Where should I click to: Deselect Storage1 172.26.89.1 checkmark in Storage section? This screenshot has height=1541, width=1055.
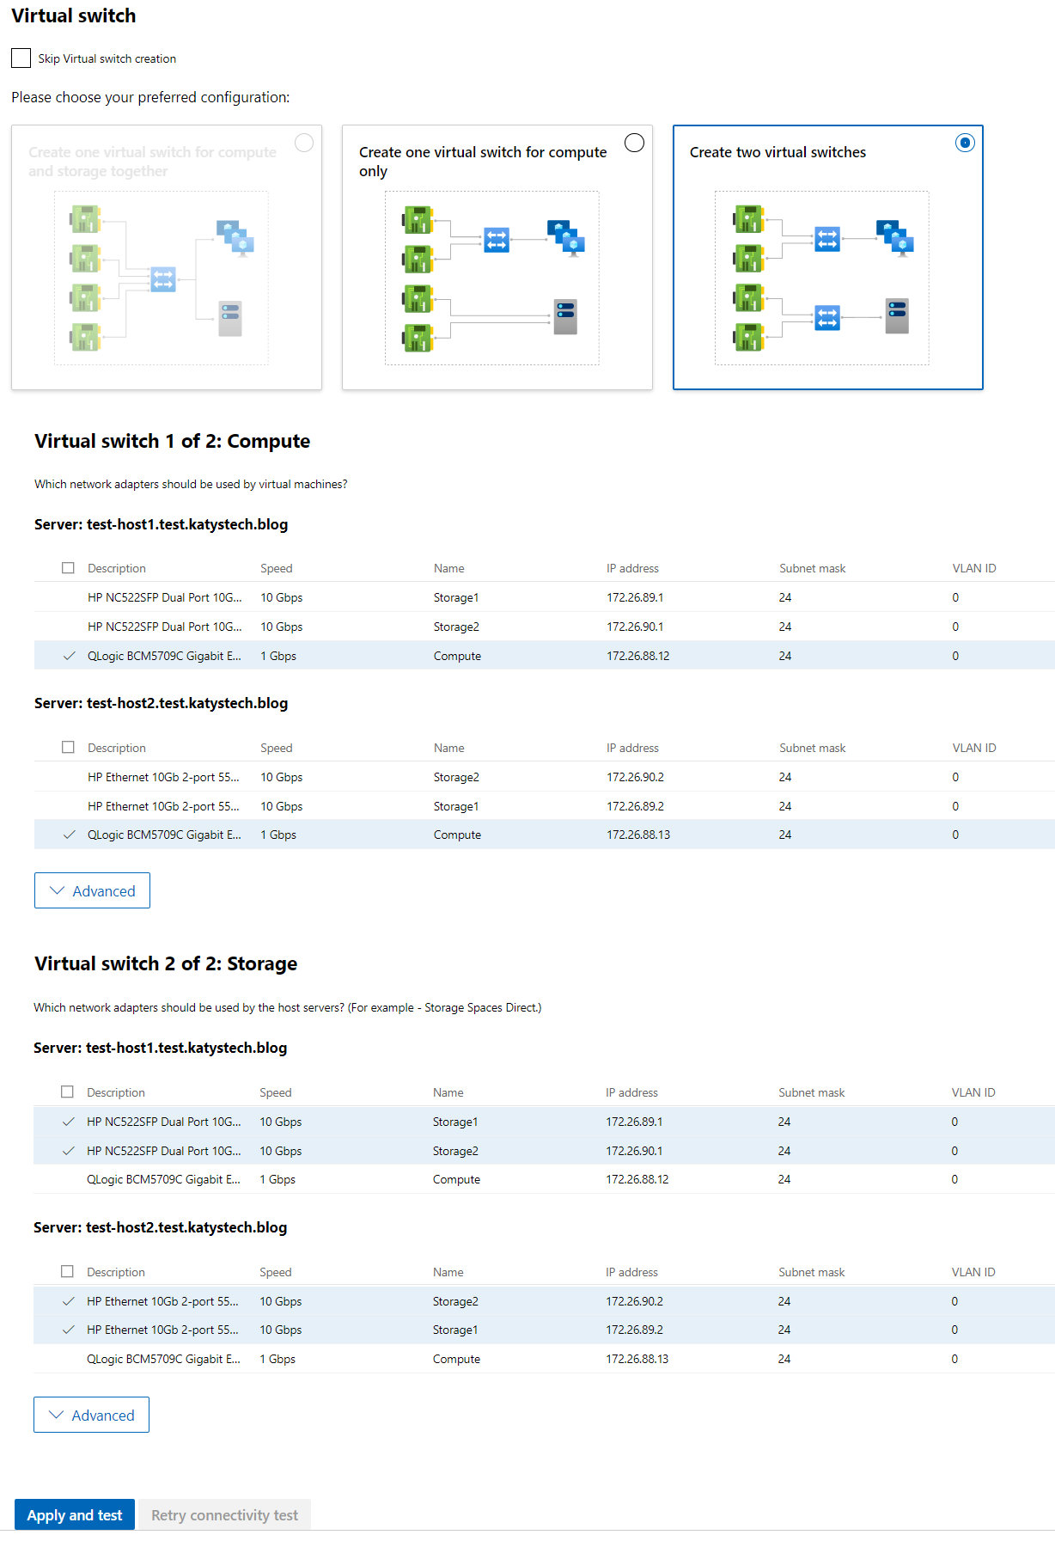click(69, 1122)
